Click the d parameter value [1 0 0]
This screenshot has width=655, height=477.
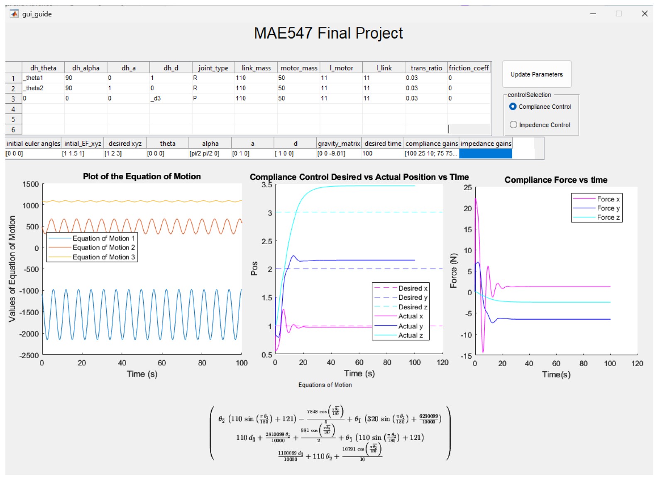point(295,154)
